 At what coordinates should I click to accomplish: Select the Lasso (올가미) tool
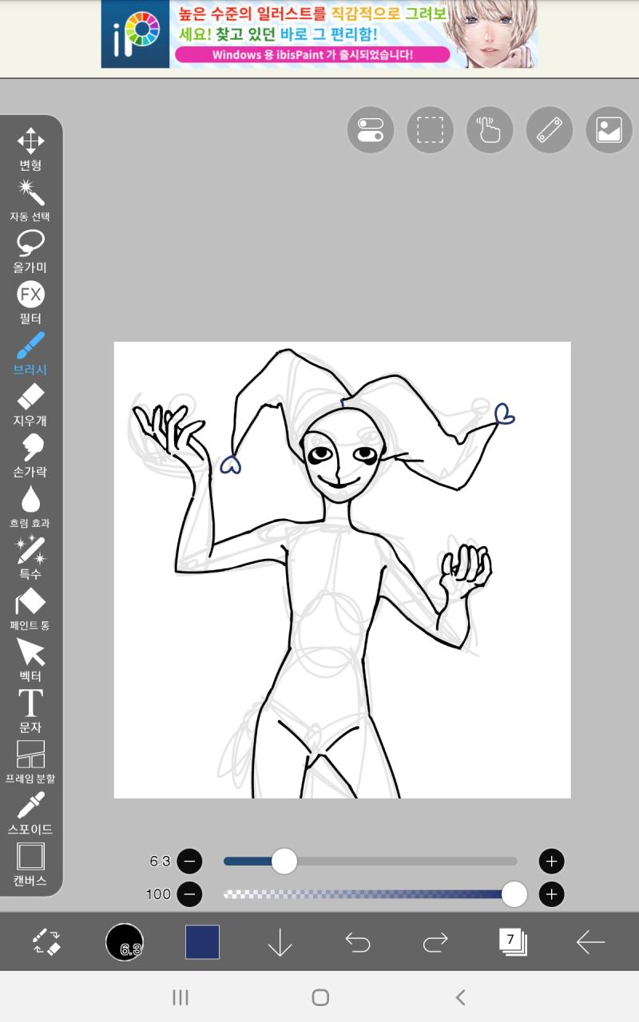coord(30,252)
